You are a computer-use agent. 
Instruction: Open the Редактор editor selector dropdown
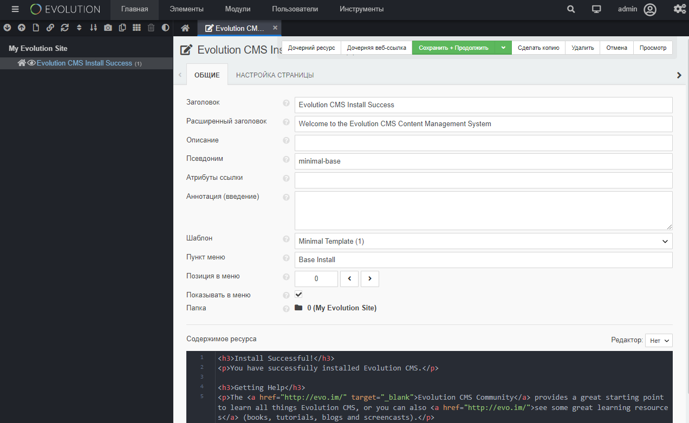point(659,341)
